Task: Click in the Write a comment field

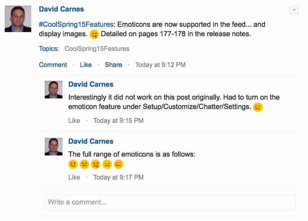Action: 170,202
